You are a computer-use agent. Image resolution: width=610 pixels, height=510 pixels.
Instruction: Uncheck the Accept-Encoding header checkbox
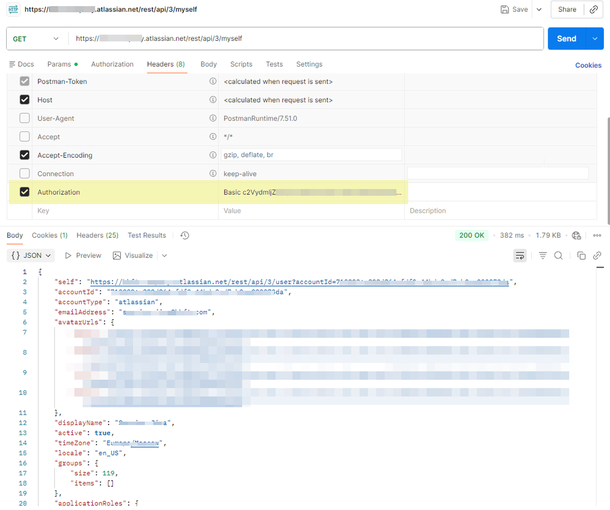(x=24, y=155)
